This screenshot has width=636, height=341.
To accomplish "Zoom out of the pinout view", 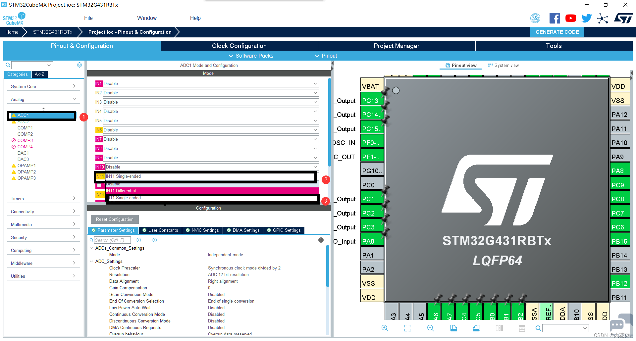I will pyautogui.click(x=431, y=328).
